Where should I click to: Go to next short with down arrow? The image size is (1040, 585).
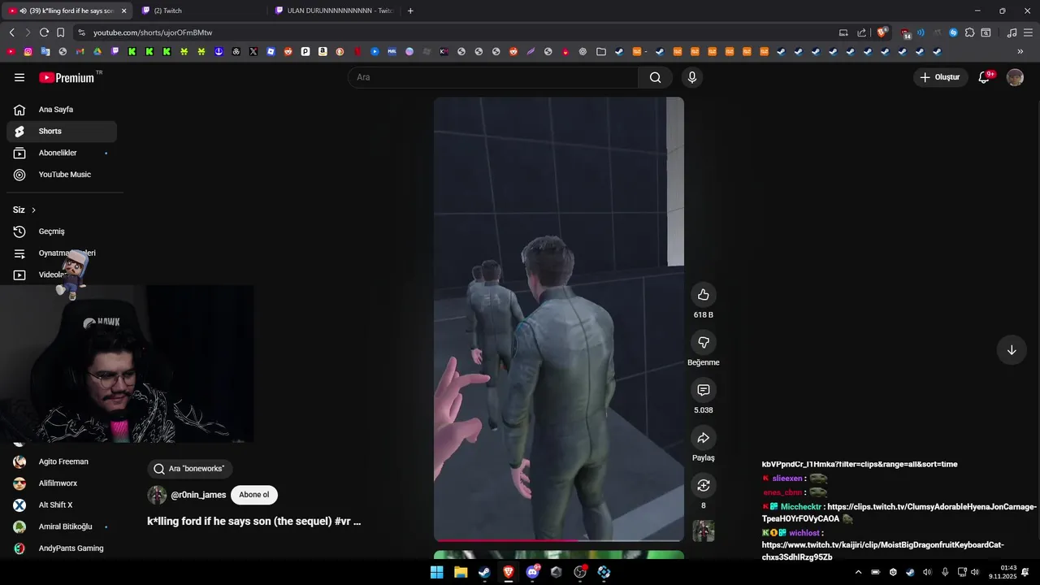[1012, 350]
